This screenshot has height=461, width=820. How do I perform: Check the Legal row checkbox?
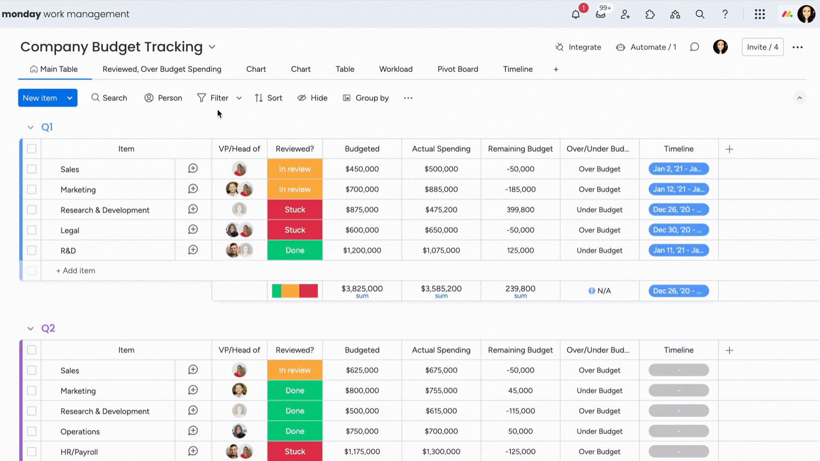click(x=32, y=230)
